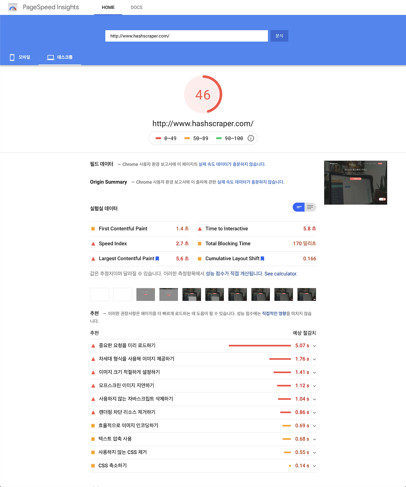Click the PageSpeed Insights title

(x=51, y=7)
